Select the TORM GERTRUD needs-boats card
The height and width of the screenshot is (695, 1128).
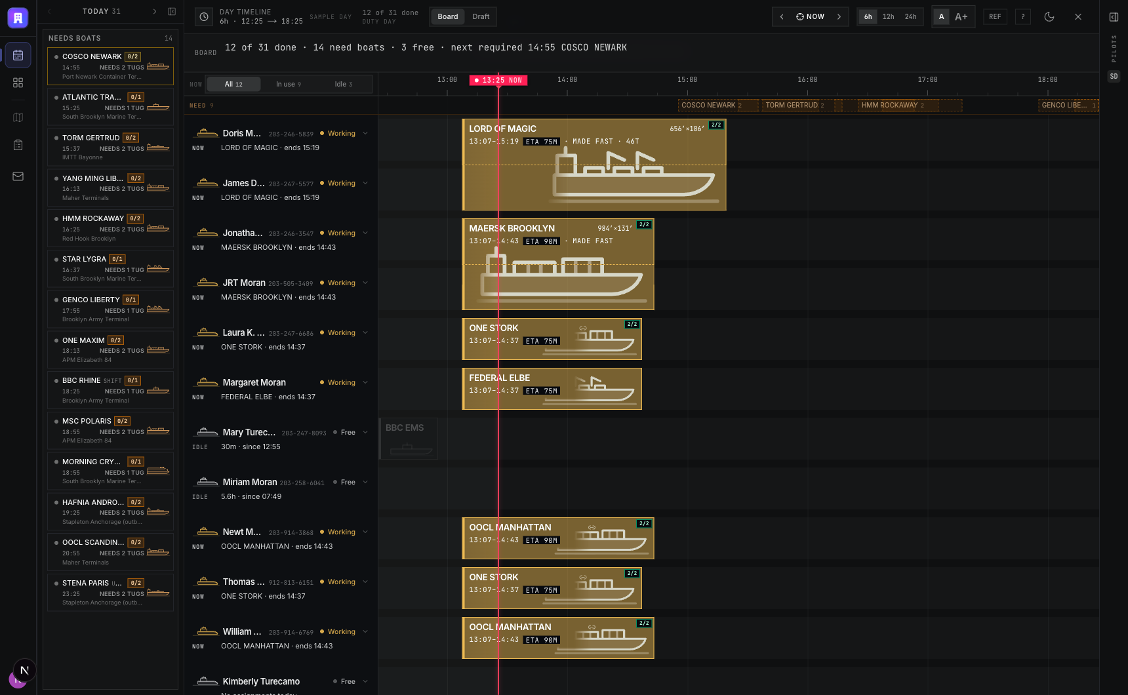(110, 148)
